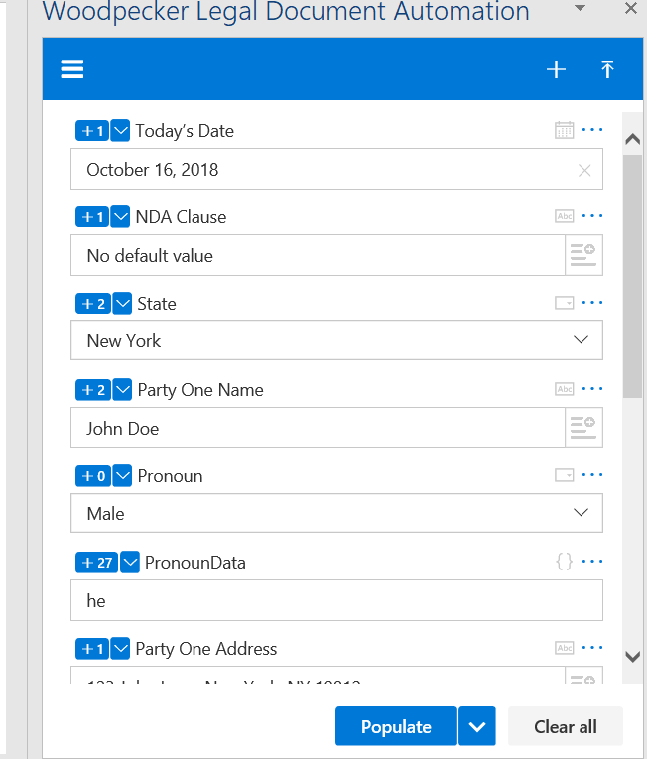Open the Pronoun dropdown showing Male

tap(336, 513)
